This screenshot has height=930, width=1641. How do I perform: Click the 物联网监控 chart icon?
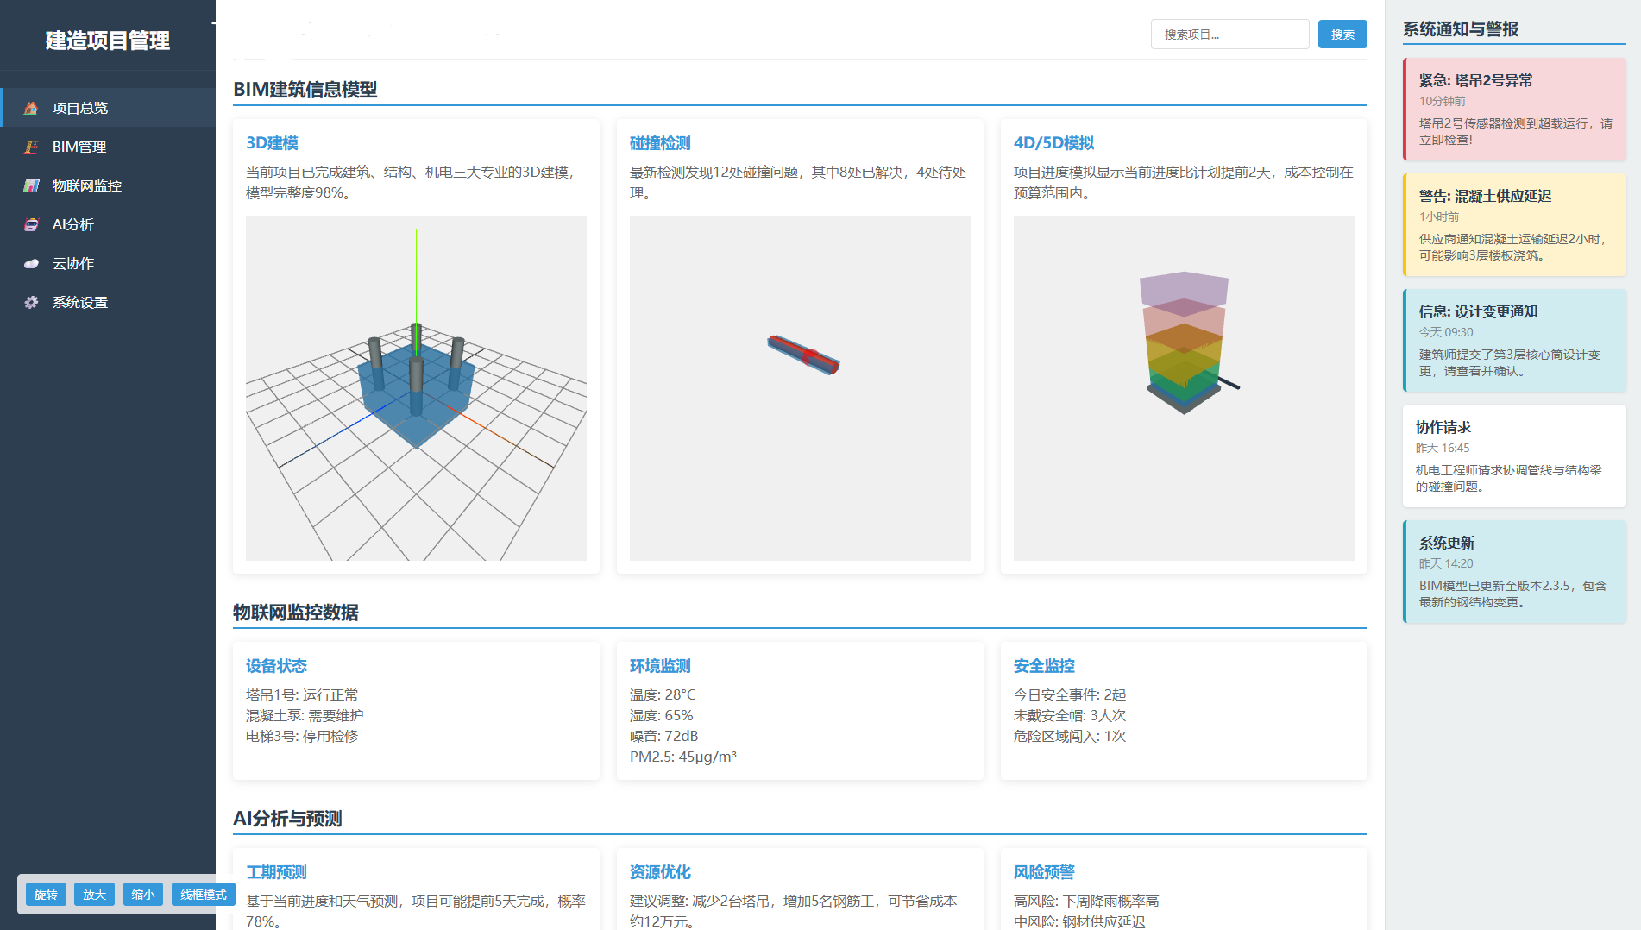(31, 185)
